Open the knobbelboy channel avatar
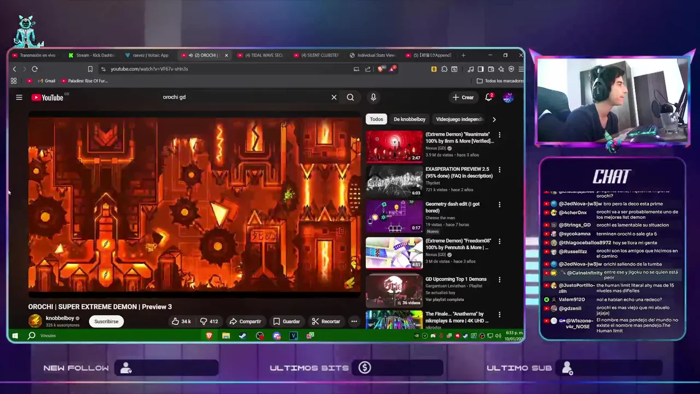 (35, 321)
